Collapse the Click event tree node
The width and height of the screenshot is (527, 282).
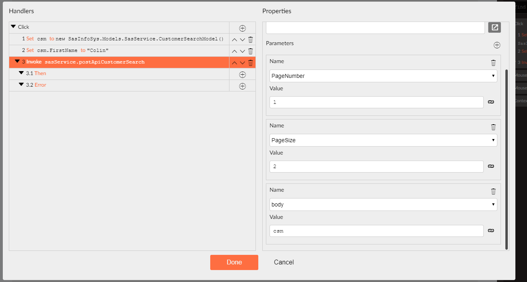[13, 27]
